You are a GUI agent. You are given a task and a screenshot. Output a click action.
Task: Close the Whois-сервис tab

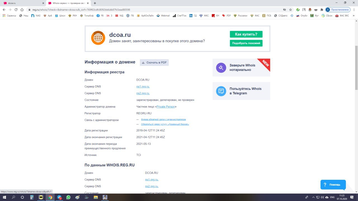pyautogui.click(x=88, y=3)
